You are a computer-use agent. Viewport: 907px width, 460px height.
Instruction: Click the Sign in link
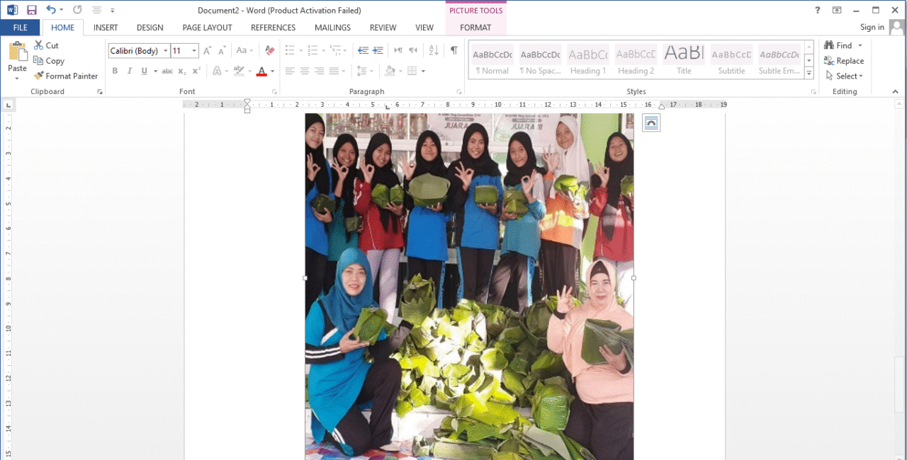872,27
